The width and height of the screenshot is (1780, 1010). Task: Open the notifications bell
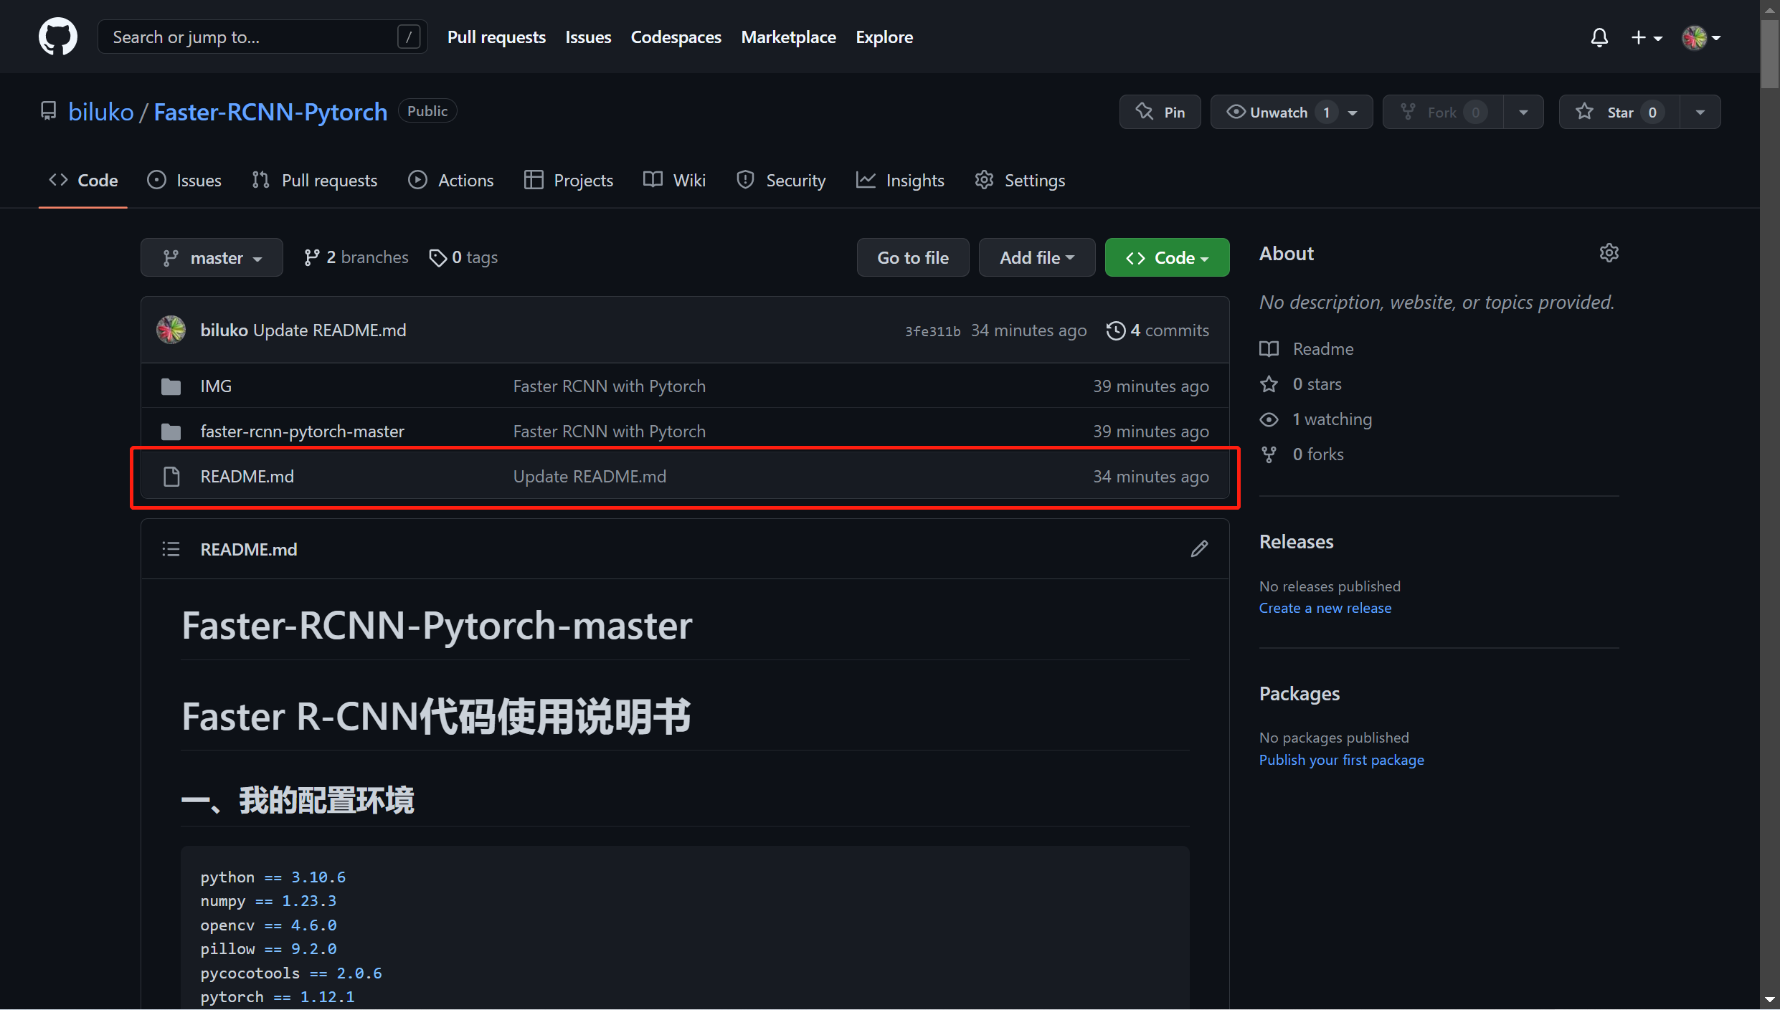pyautogui.click(x=1599, y=37)
